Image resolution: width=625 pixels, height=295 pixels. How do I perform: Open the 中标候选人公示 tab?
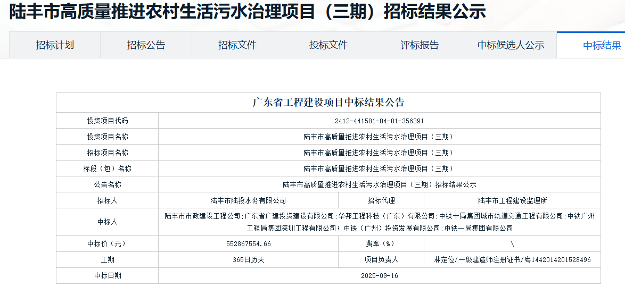coord(511,45)
